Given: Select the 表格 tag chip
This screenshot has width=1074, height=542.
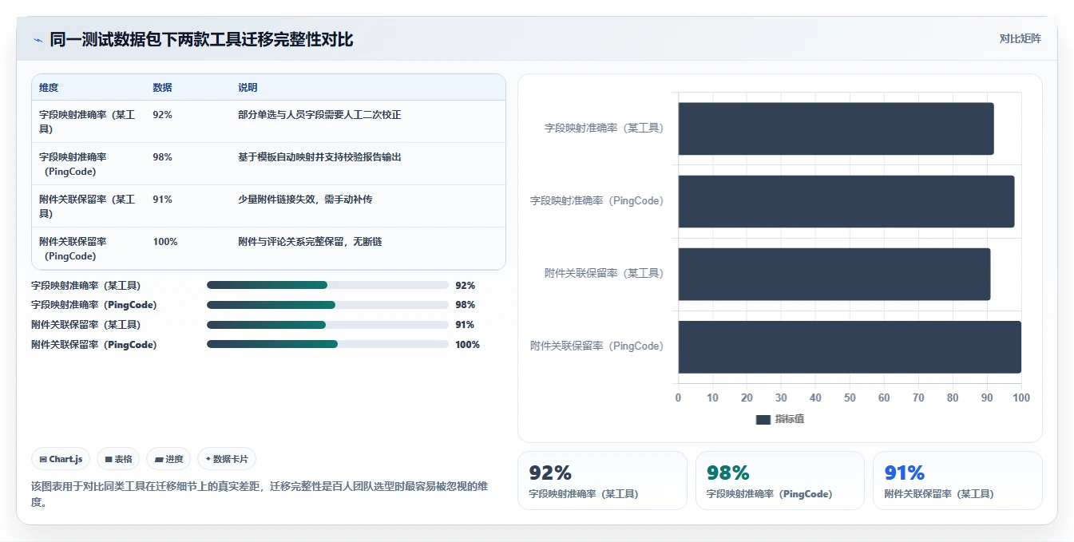Looking at the screenshot, I should (x=118, y=459).
